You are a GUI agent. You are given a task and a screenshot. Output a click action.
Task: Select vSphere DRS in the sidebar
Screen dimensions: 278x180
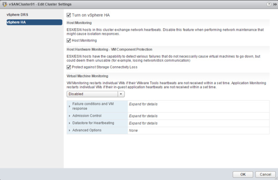click(x=17, y=14)
